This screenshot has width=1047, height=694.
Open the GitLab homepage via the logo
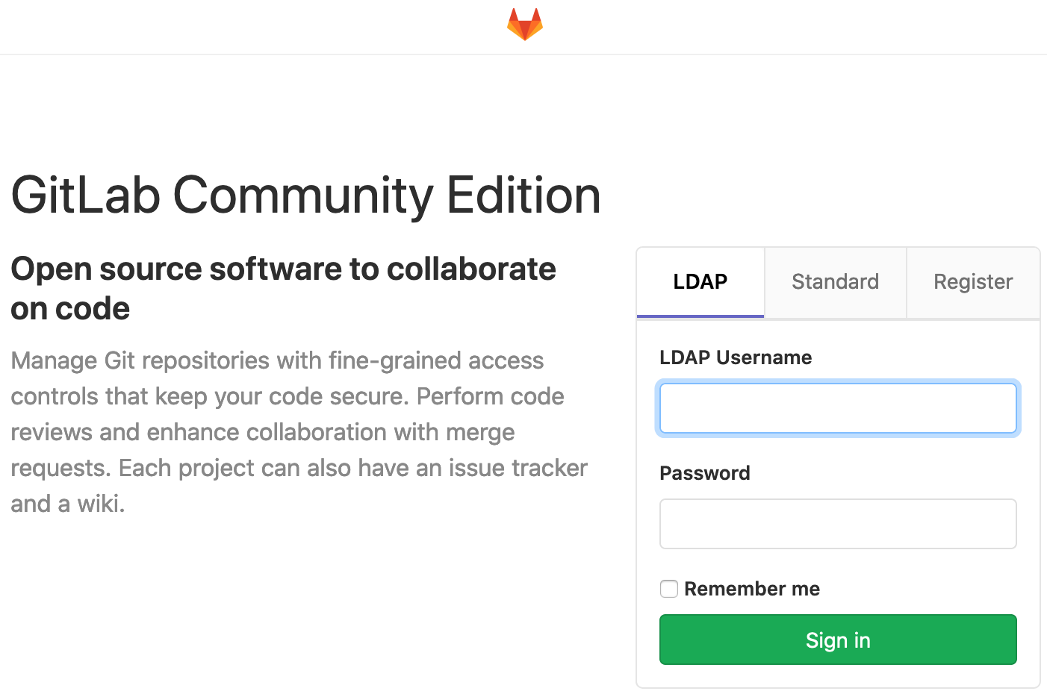523,23
